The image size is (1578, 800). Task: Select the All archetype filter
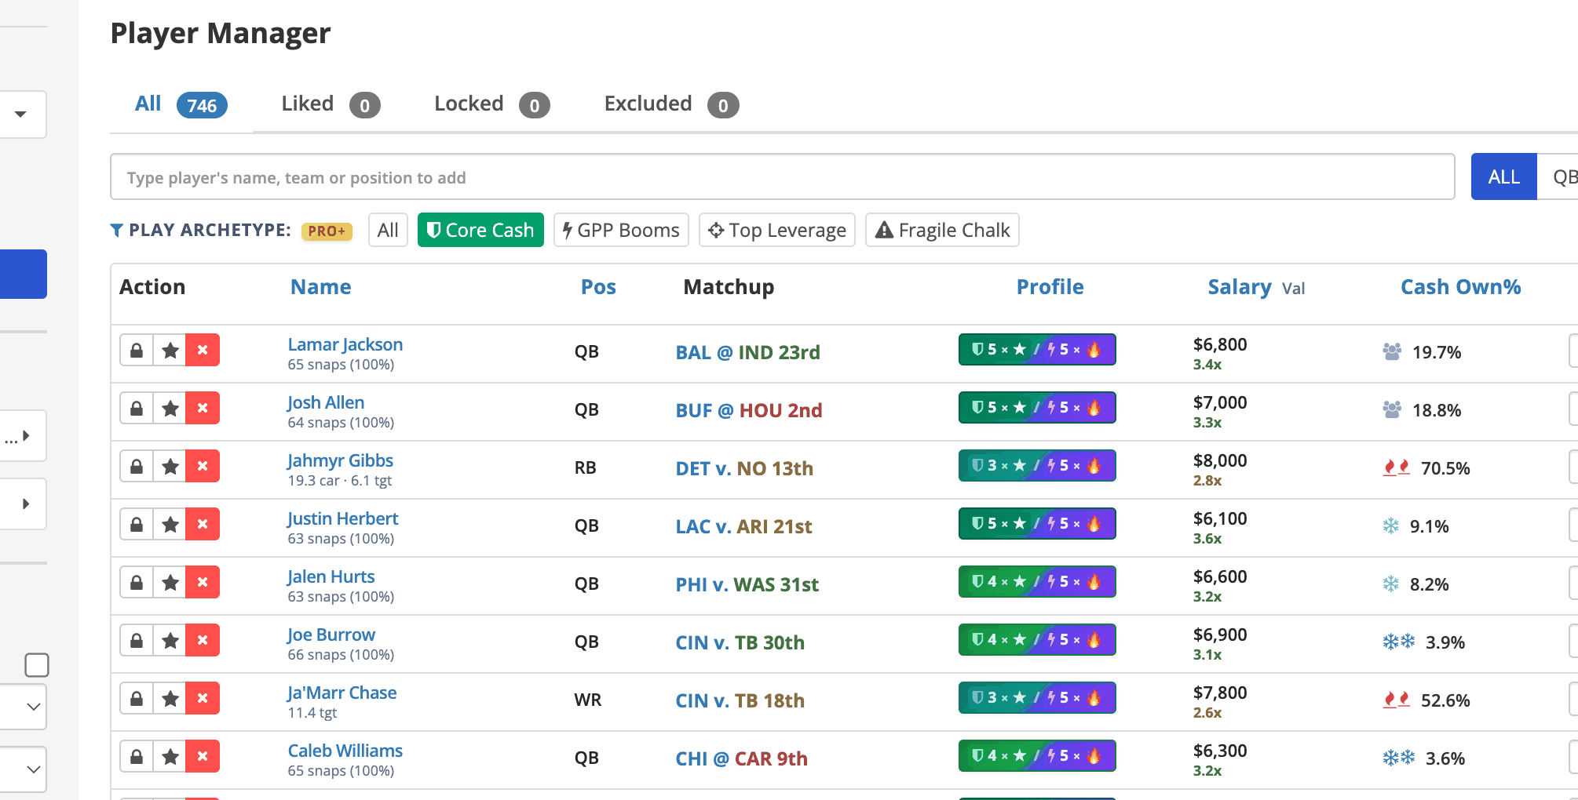388,230
